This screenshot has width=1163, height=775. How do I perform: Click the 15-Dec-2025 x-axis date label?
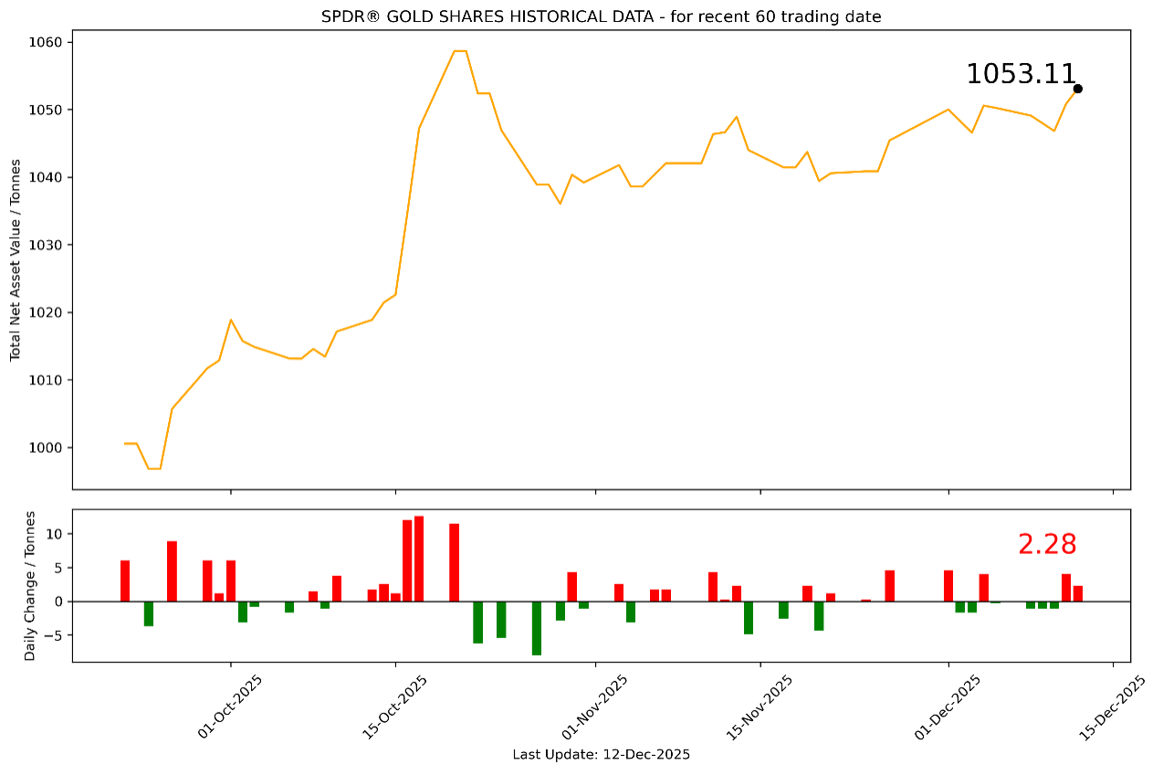pyautogui.click(x=1113, y=707)
